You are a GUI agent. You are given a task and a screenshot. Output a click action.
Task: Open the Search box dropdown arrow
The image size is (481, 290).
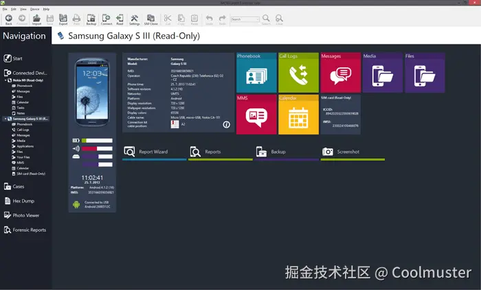(258, 19)
